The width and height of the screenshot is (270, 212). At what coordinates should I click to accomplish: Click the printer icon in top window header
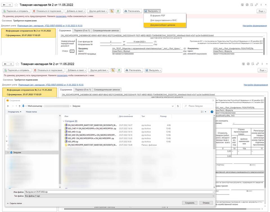coord(247,5)
